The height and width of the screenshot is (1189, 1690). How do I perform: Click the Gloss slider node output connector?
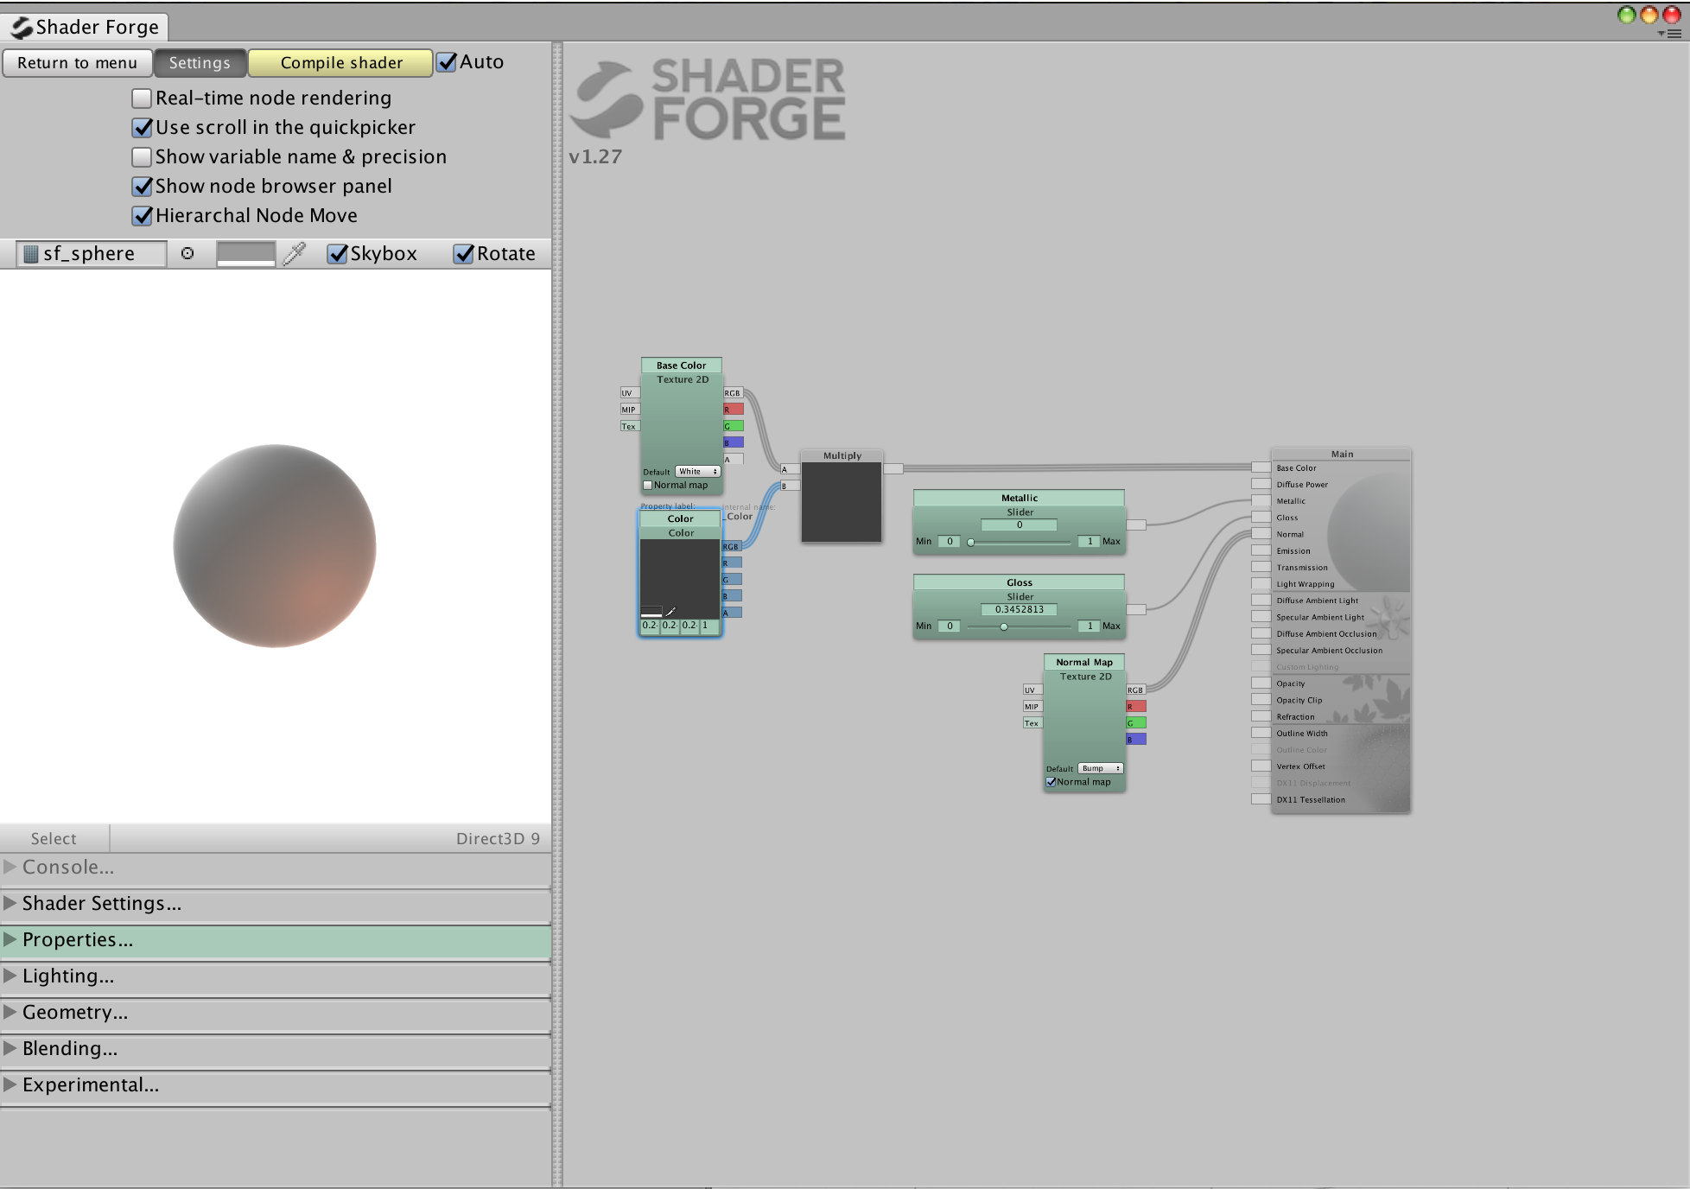[x=1136, y=609]
